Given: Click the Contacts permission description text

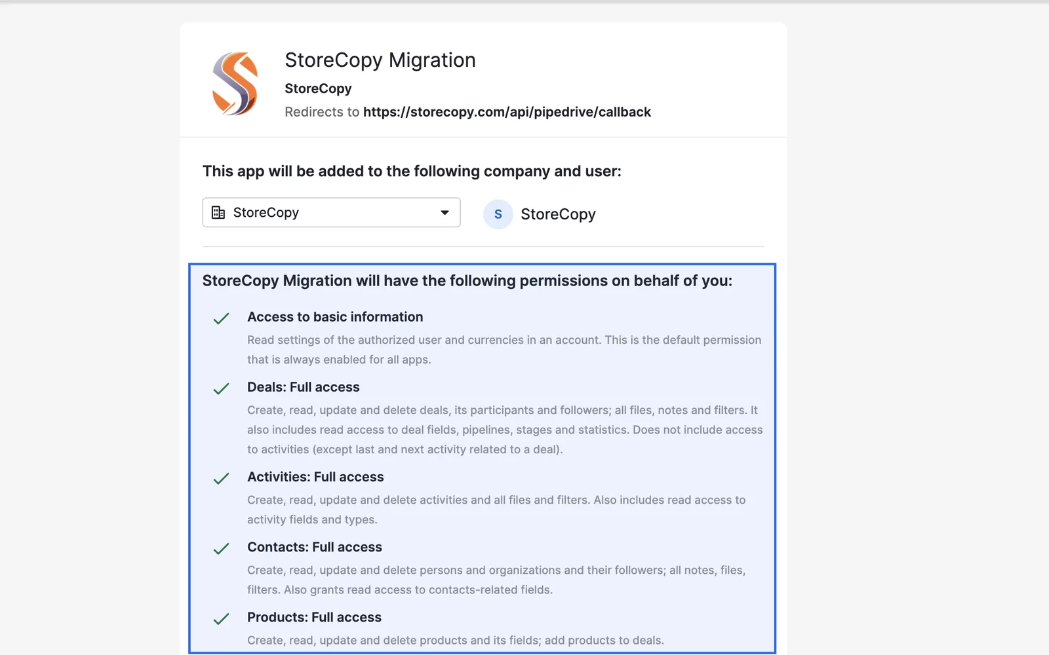Looking at the screenshot, I should 496,580.
